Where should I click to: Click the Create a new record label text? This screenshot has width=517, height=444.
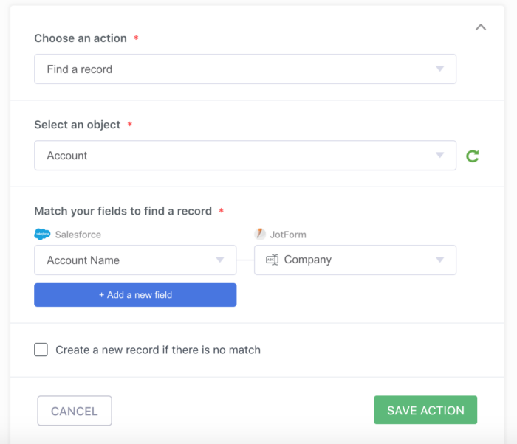point(158,350)
